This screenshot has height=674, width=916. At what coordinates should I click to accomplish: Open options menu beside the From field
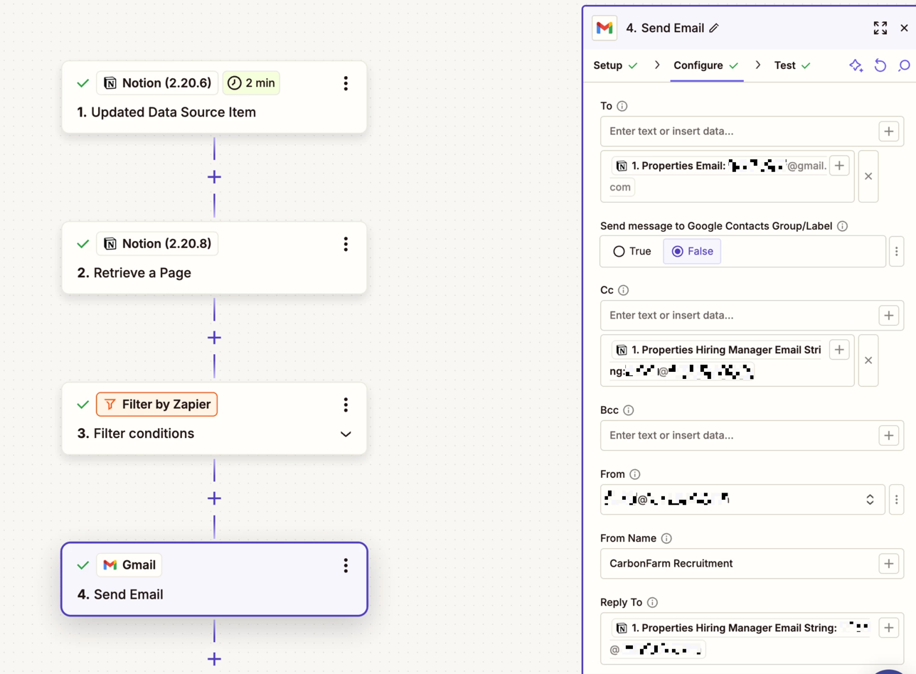coord(896,500)
